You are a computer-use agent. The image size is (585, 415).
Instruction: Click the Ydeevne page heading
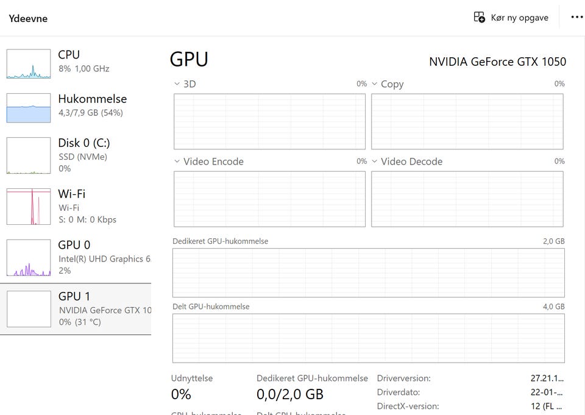(28, 18)
